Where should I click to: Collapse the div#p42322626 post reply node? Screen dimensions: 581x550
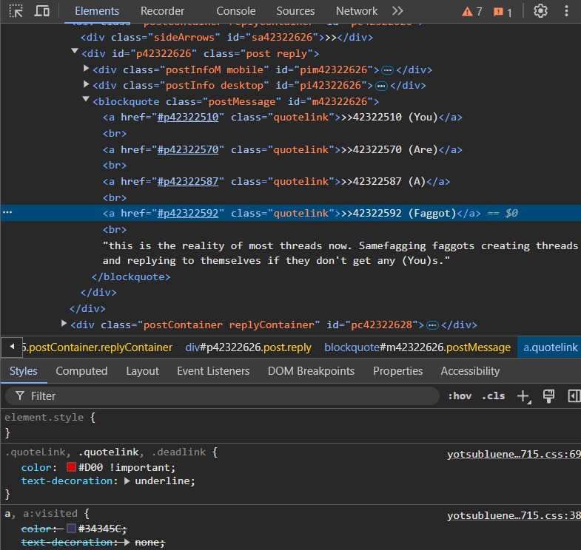[75, 52]
